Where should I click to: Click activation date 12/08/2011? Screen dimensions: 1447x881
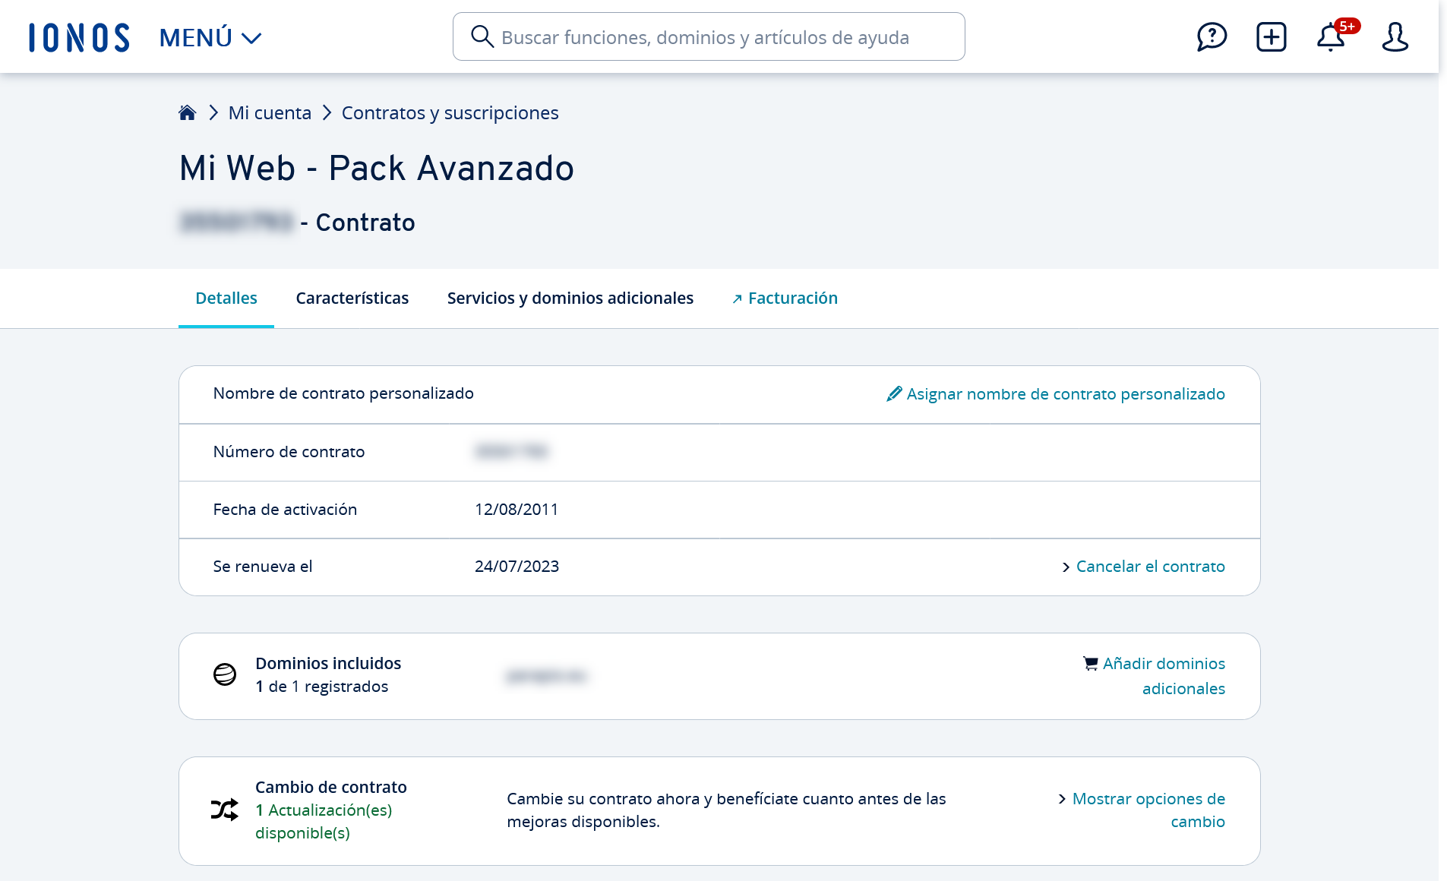[517, 510]
